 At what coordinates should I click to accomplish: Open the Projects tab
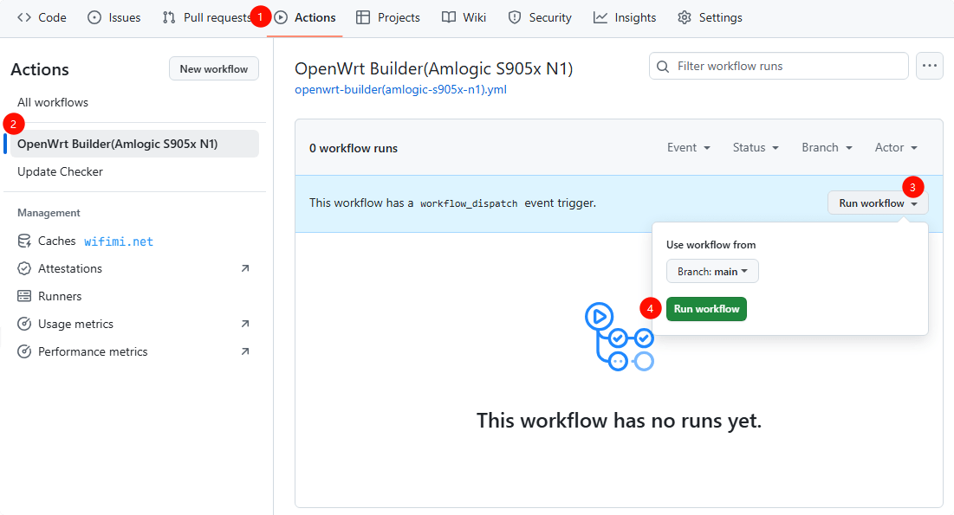tap(388, 17)
